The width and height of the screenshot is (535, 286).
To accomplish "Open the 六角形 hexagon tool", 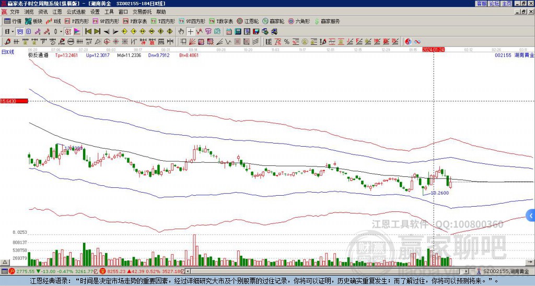I will [299, 21].
